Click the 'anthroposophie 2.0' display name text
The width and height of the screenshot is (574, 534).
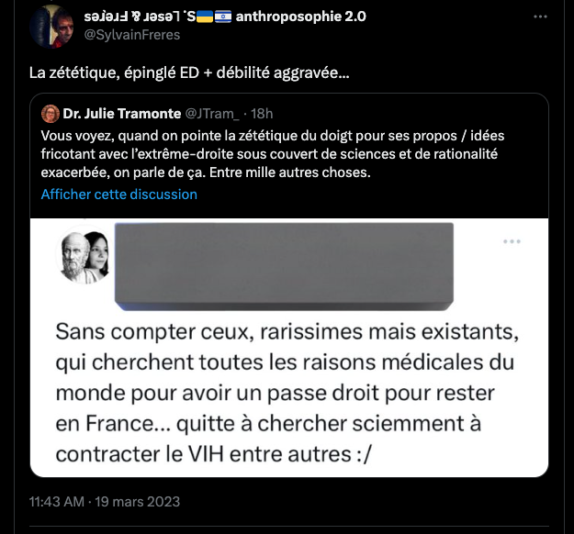[x=301, y=17]
